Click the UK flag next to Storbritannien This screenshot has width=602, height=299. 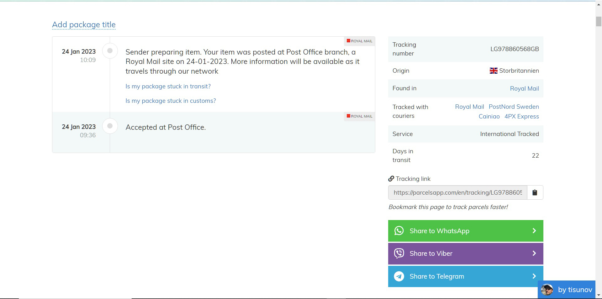coord(494,71)
